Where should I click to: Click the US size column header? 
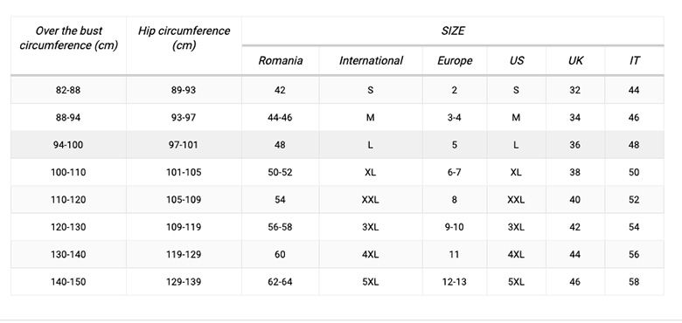coord(516,60)
